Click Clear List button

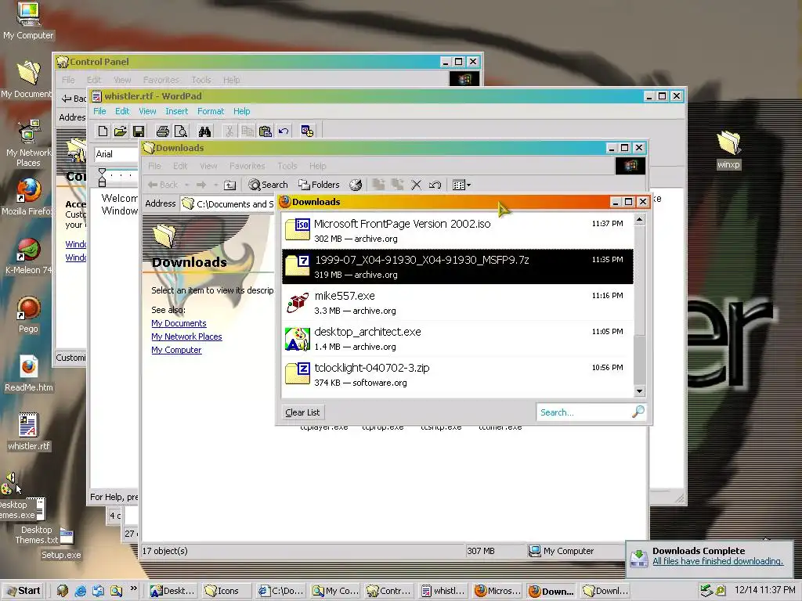point(302,412)
